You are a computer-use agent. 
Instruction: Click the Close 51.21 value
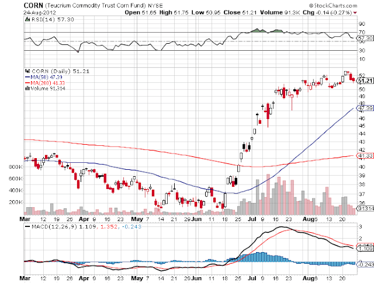(x=240, y=13)
